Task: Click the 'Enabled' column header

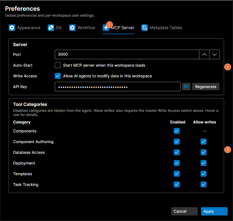Action: coord(178,122)
